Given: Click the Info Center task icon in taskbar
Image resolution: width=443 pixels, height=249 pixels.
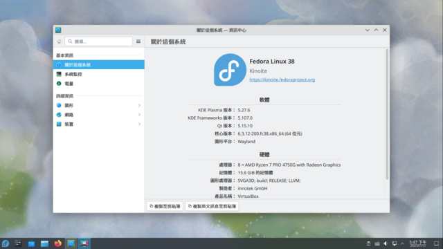Looking at the screenshot, I should pos(71,243).
